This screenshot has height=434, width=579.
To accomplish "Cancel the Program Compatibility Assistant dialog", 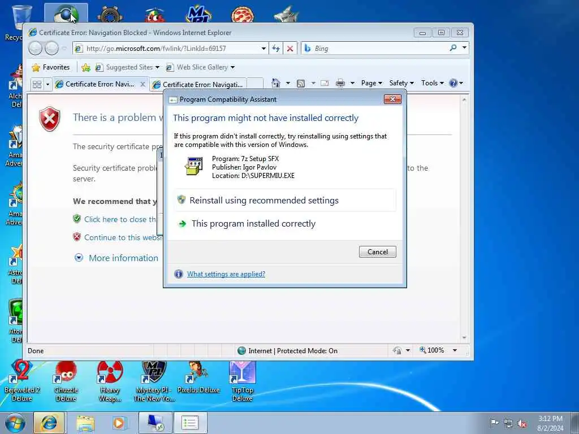I will [377, 251].
